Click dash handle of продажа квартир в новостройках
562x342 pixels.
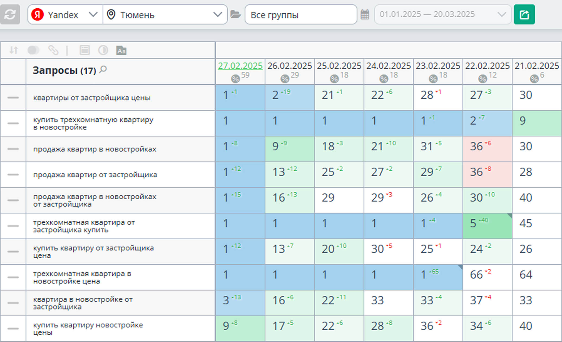tap(13, 149)
